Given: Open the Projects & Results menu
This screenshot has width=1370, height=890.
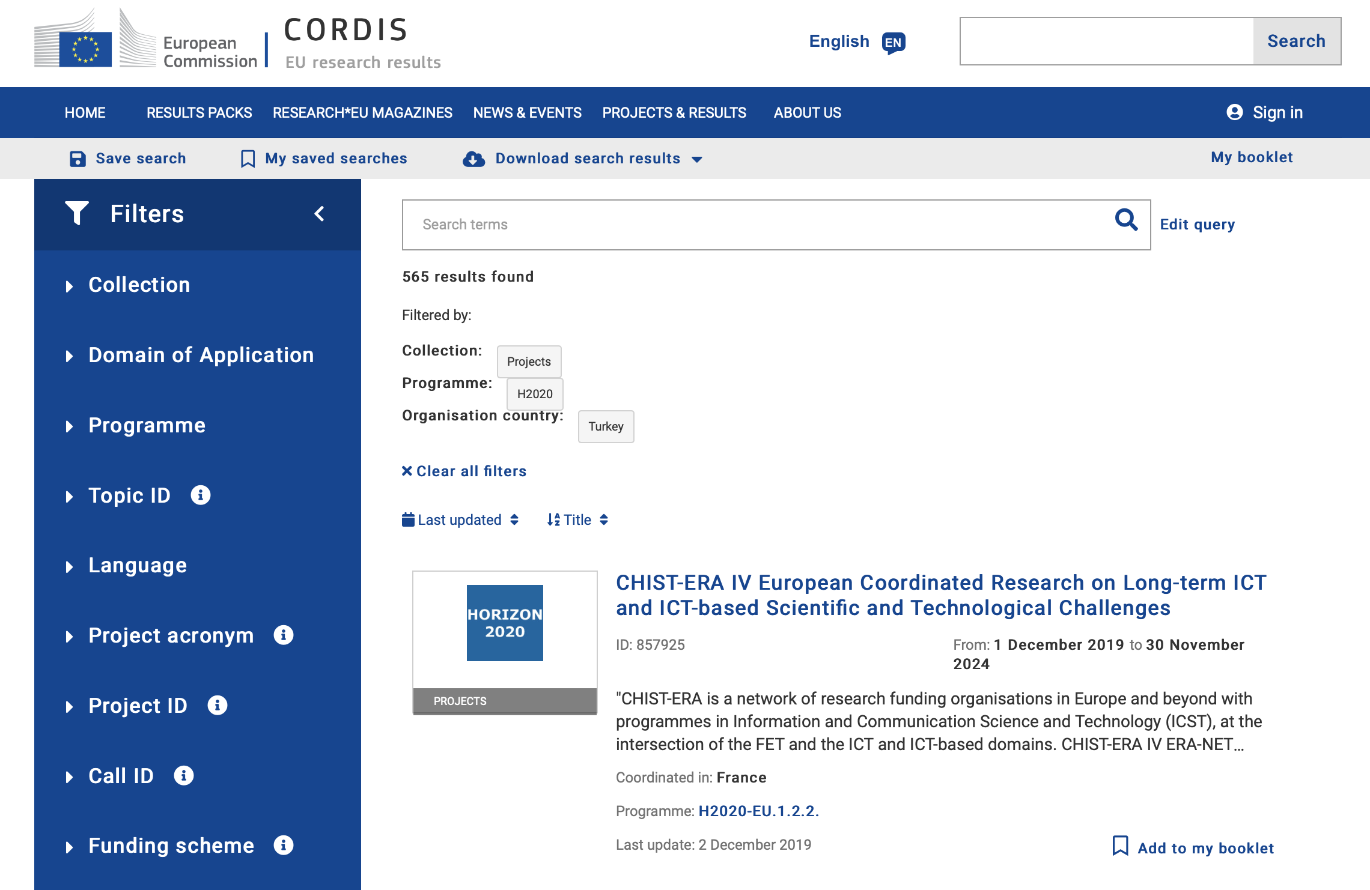Looking at the screenshot, I should pos(674,113).
